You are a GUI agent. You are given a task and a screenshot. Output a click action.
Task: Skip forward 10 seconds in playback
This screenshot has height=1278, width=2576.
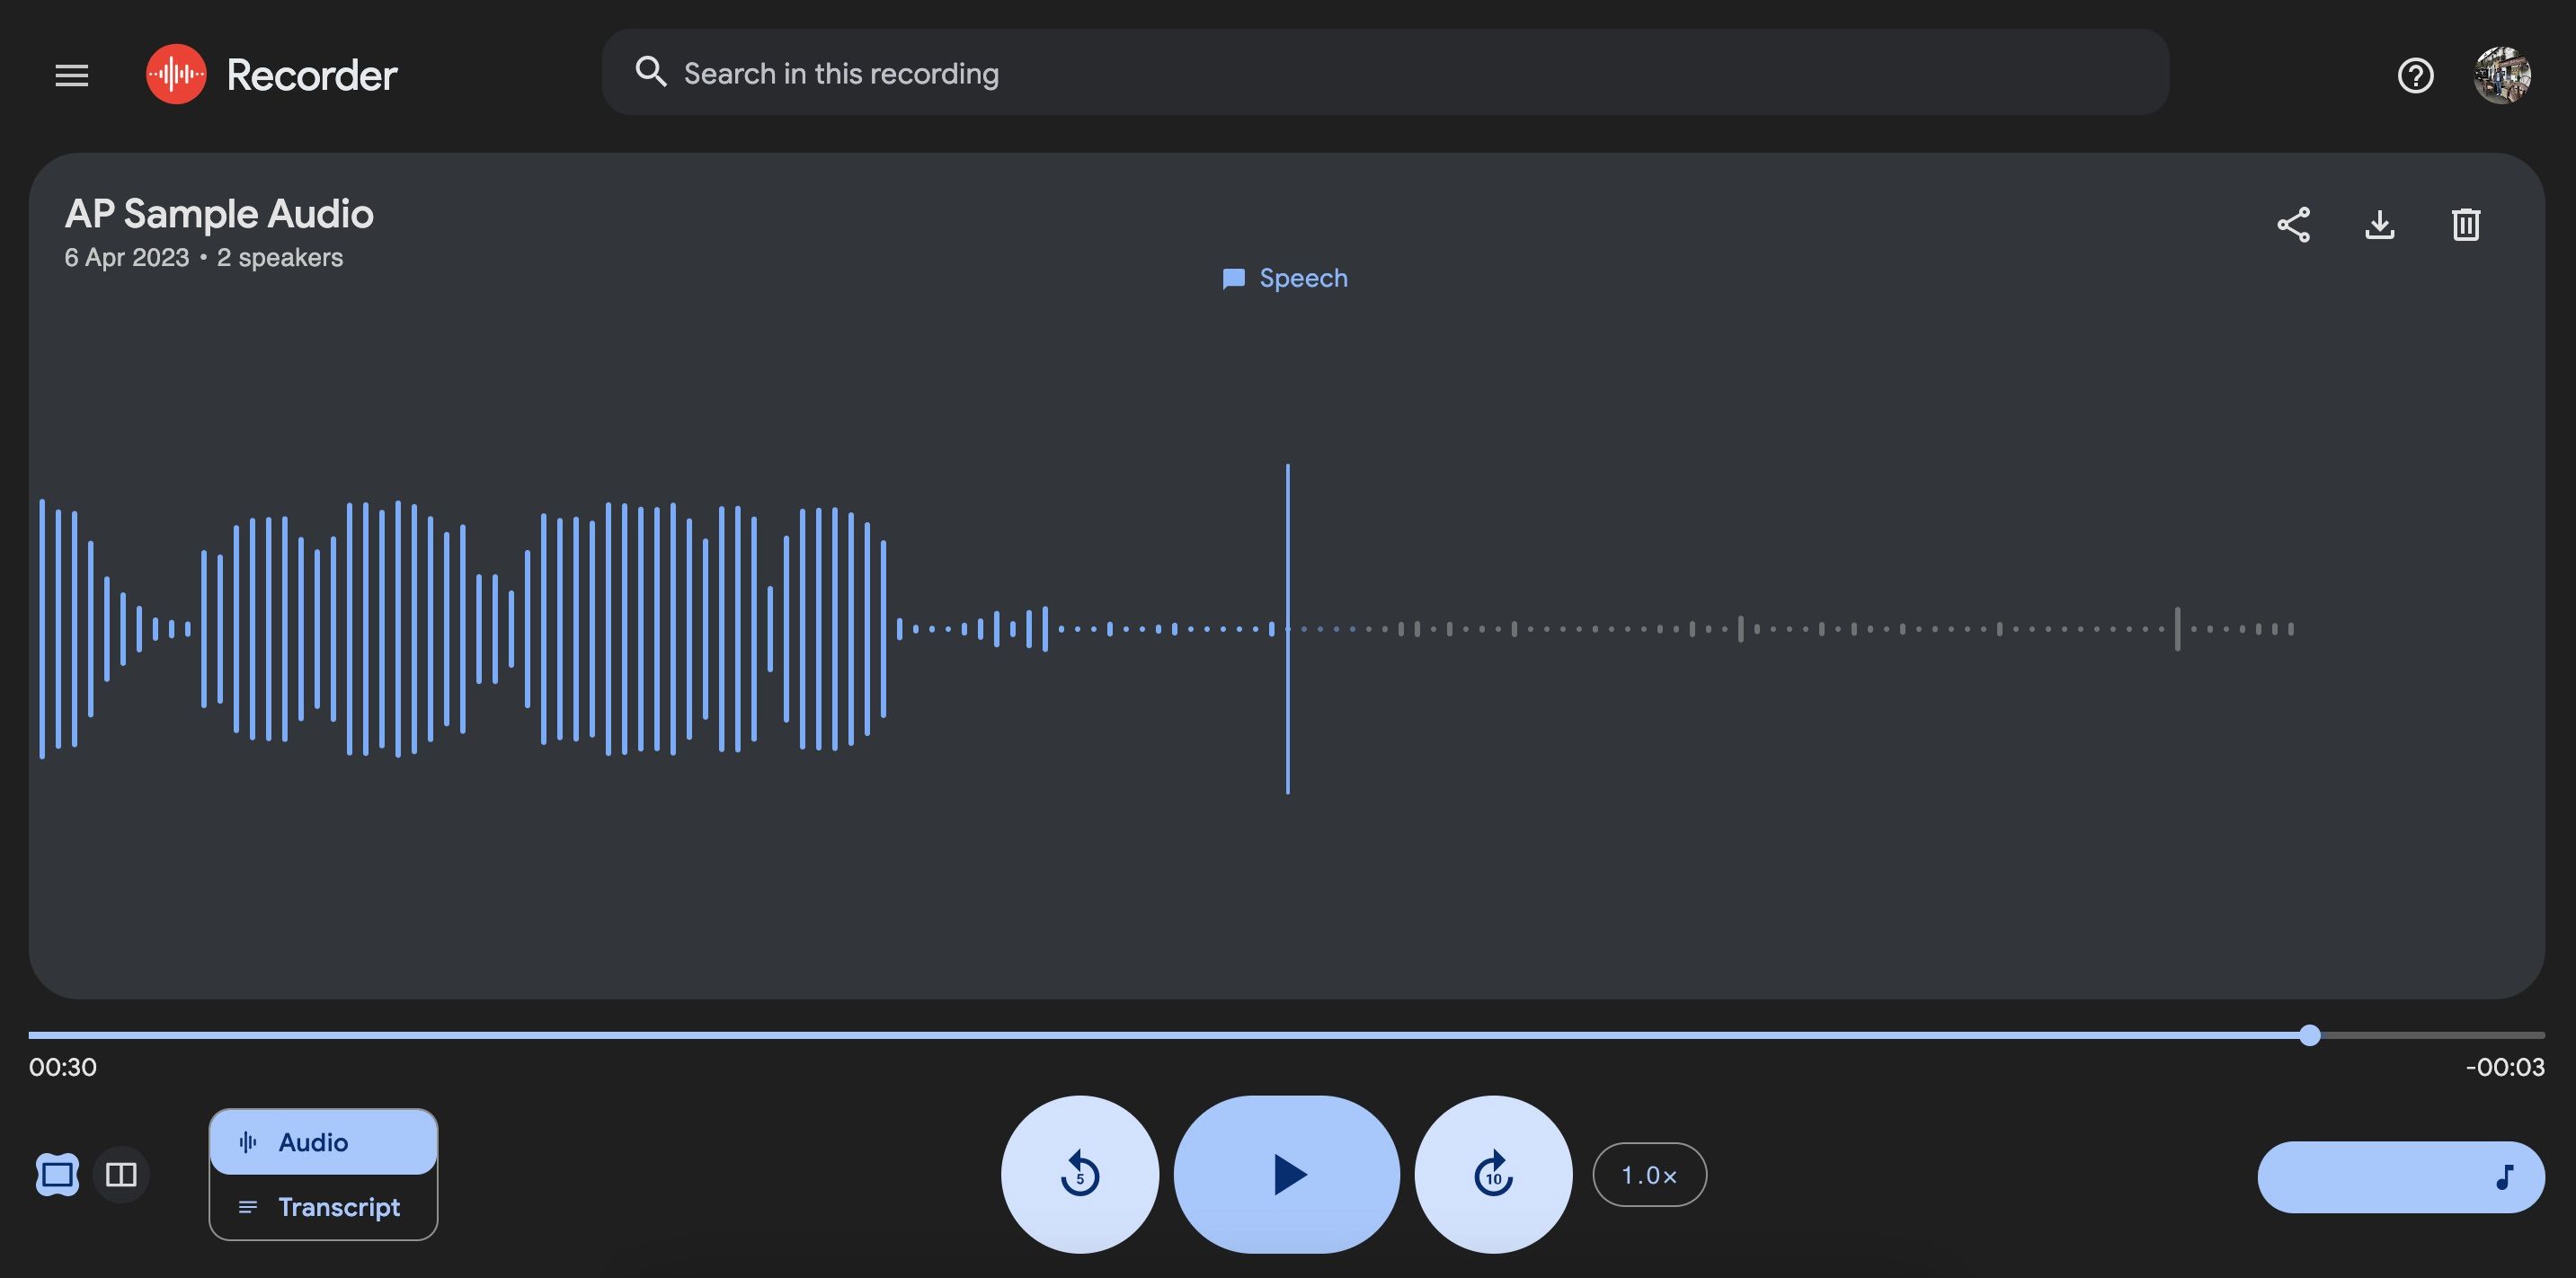click(1493, 1175)
